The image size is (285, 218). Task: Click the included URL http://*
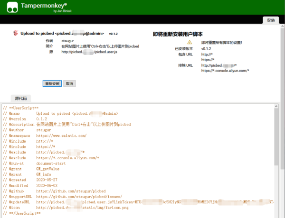pos(207,54)
